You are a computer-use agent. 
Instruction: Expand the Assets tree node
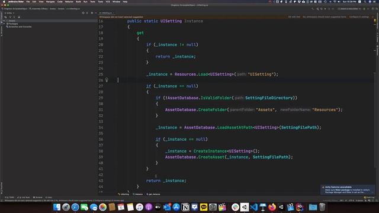4,21
